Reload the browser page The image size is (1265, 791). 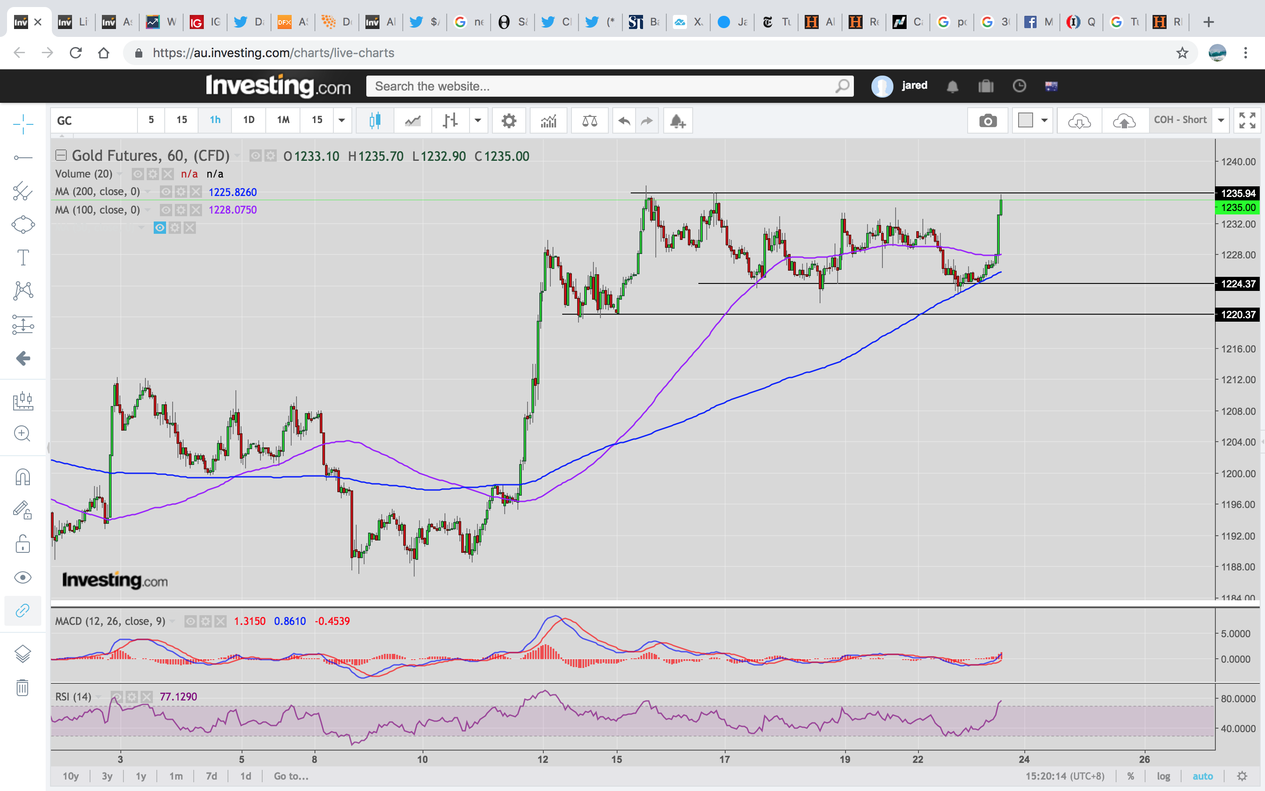(x=76, y=53)
